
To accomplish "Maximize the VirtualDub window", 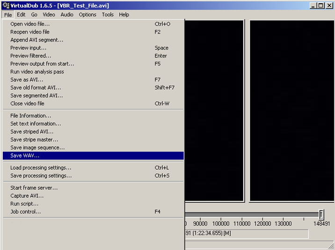I will point(320,6).
